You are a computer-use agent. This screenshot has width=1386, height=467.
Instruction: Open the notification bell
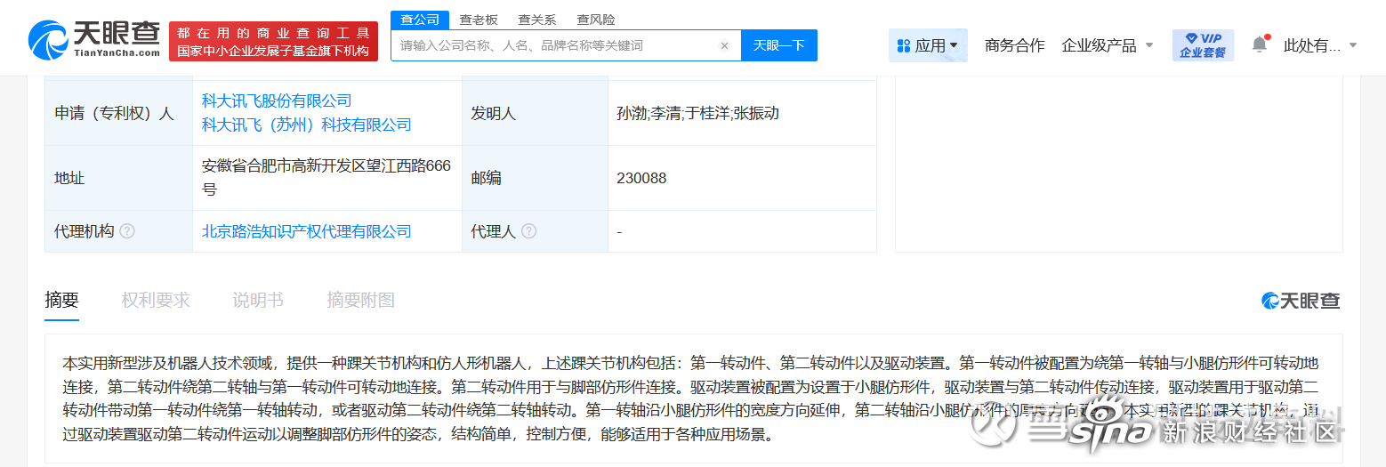pyautogui.click(x=1259, y=44)
